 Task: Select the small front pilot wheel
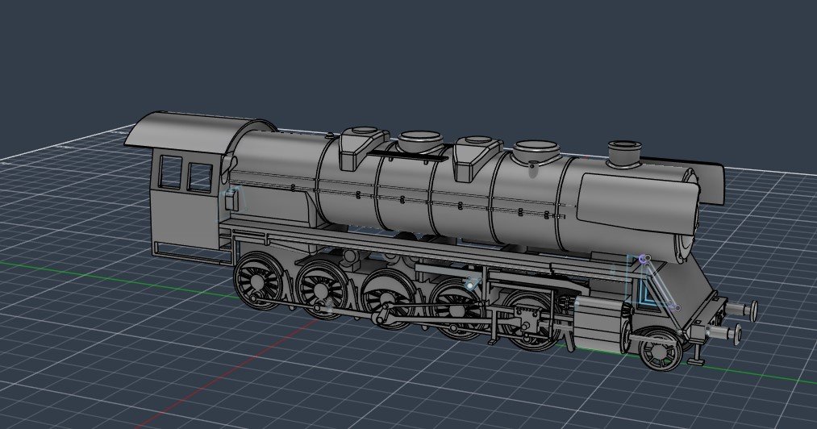click(661, 352)
